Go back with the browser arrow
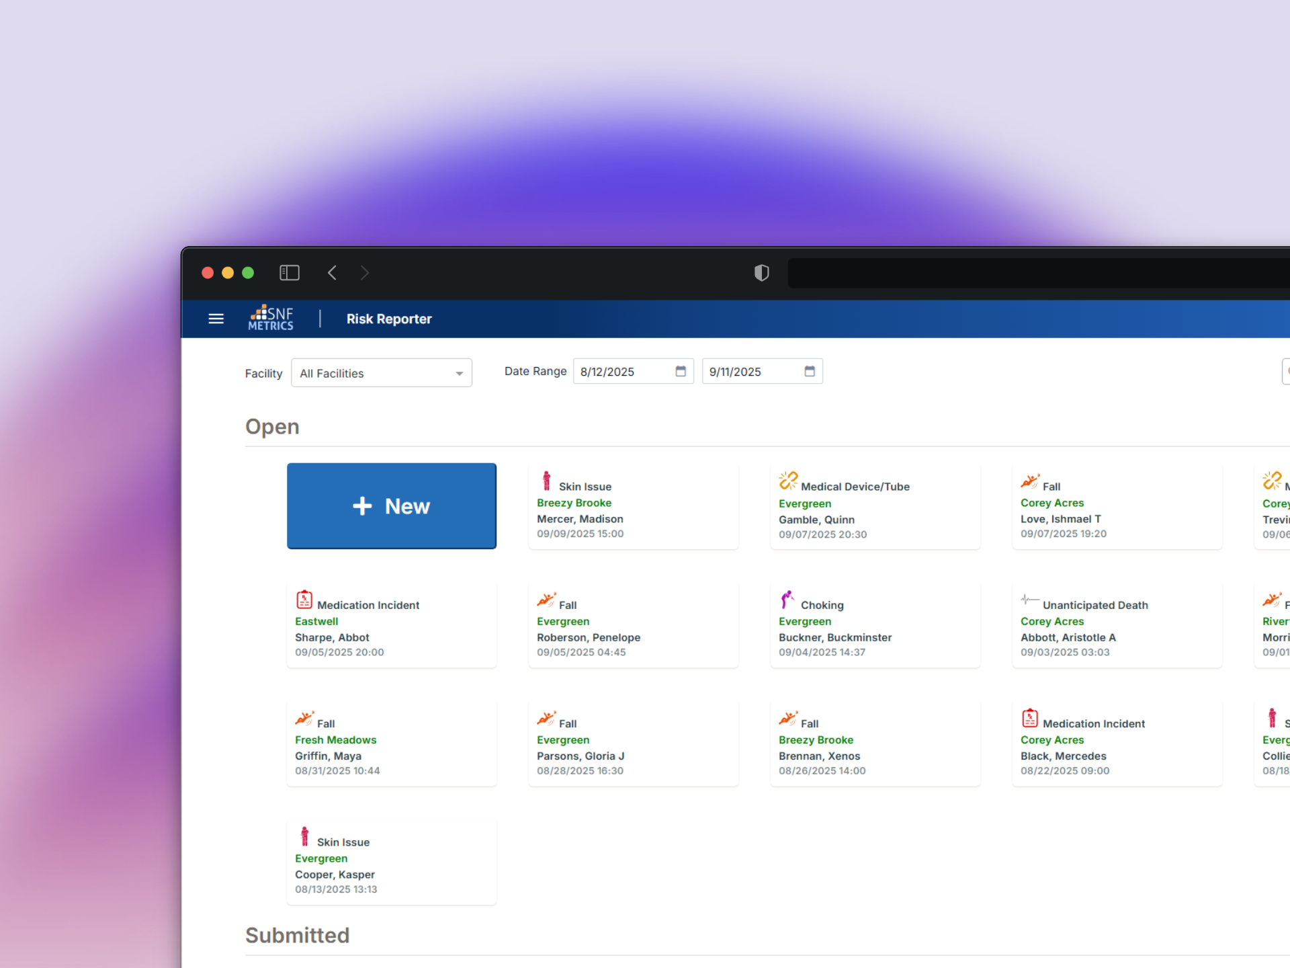 pos(332,272)
